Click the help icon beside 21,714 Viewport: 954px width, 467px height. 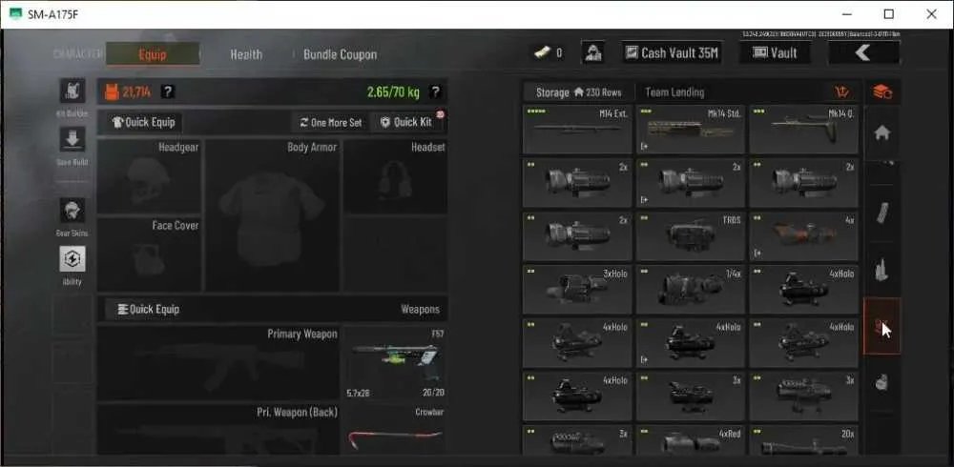point(168,91)
